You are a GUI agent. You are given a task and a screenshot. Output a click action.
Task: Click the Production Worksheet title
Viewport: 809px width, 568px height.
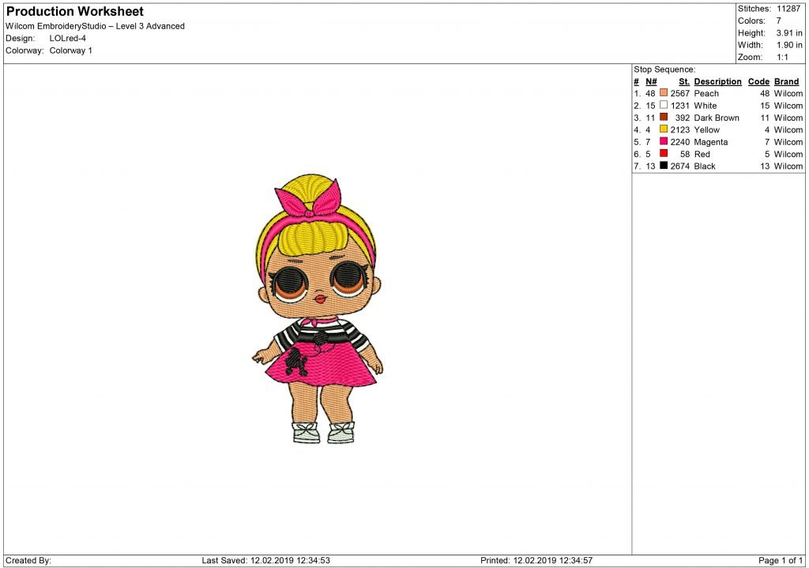pyautogui.click(x=73, y=11)
